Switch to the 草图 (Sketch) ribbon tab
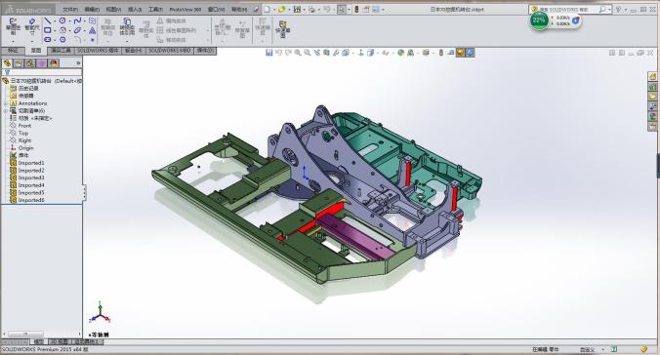The image size is (660, 355). click(x=36, y=51)
